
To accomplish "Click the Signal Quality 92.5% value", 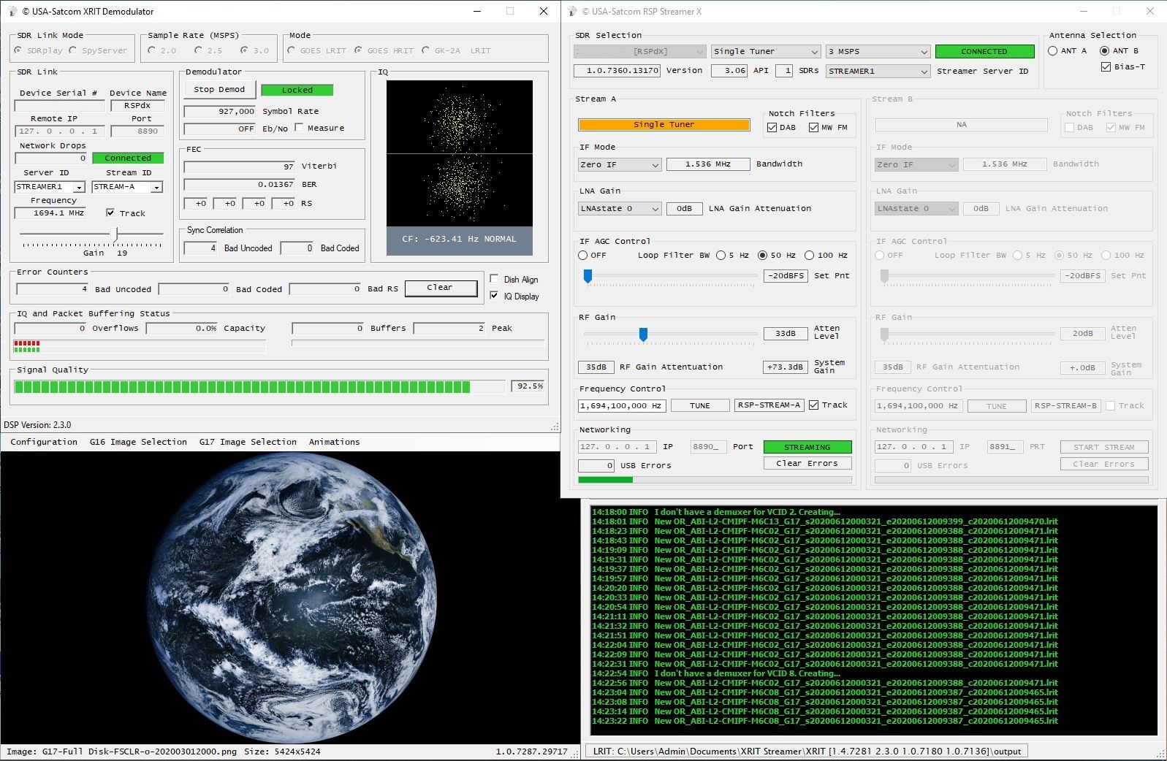I will (529, 386).
